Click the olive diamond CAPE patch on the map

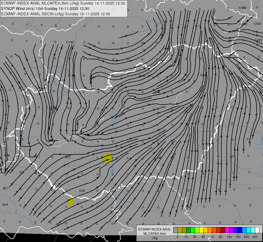[x=70, y=202]
